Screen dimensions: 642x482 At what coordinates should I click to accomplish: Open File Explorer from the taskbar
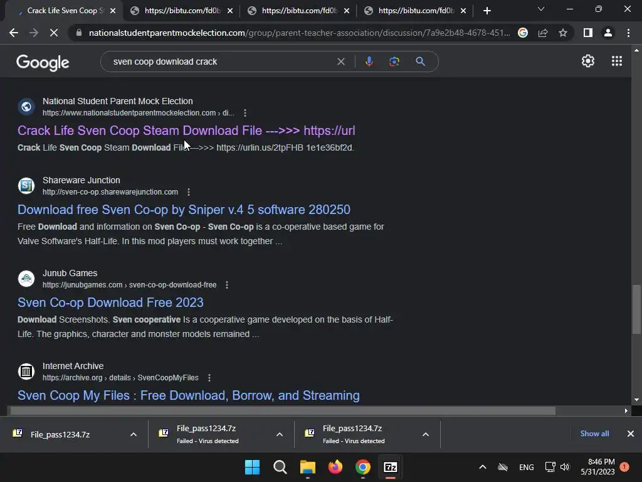click(x=307, y=467)
